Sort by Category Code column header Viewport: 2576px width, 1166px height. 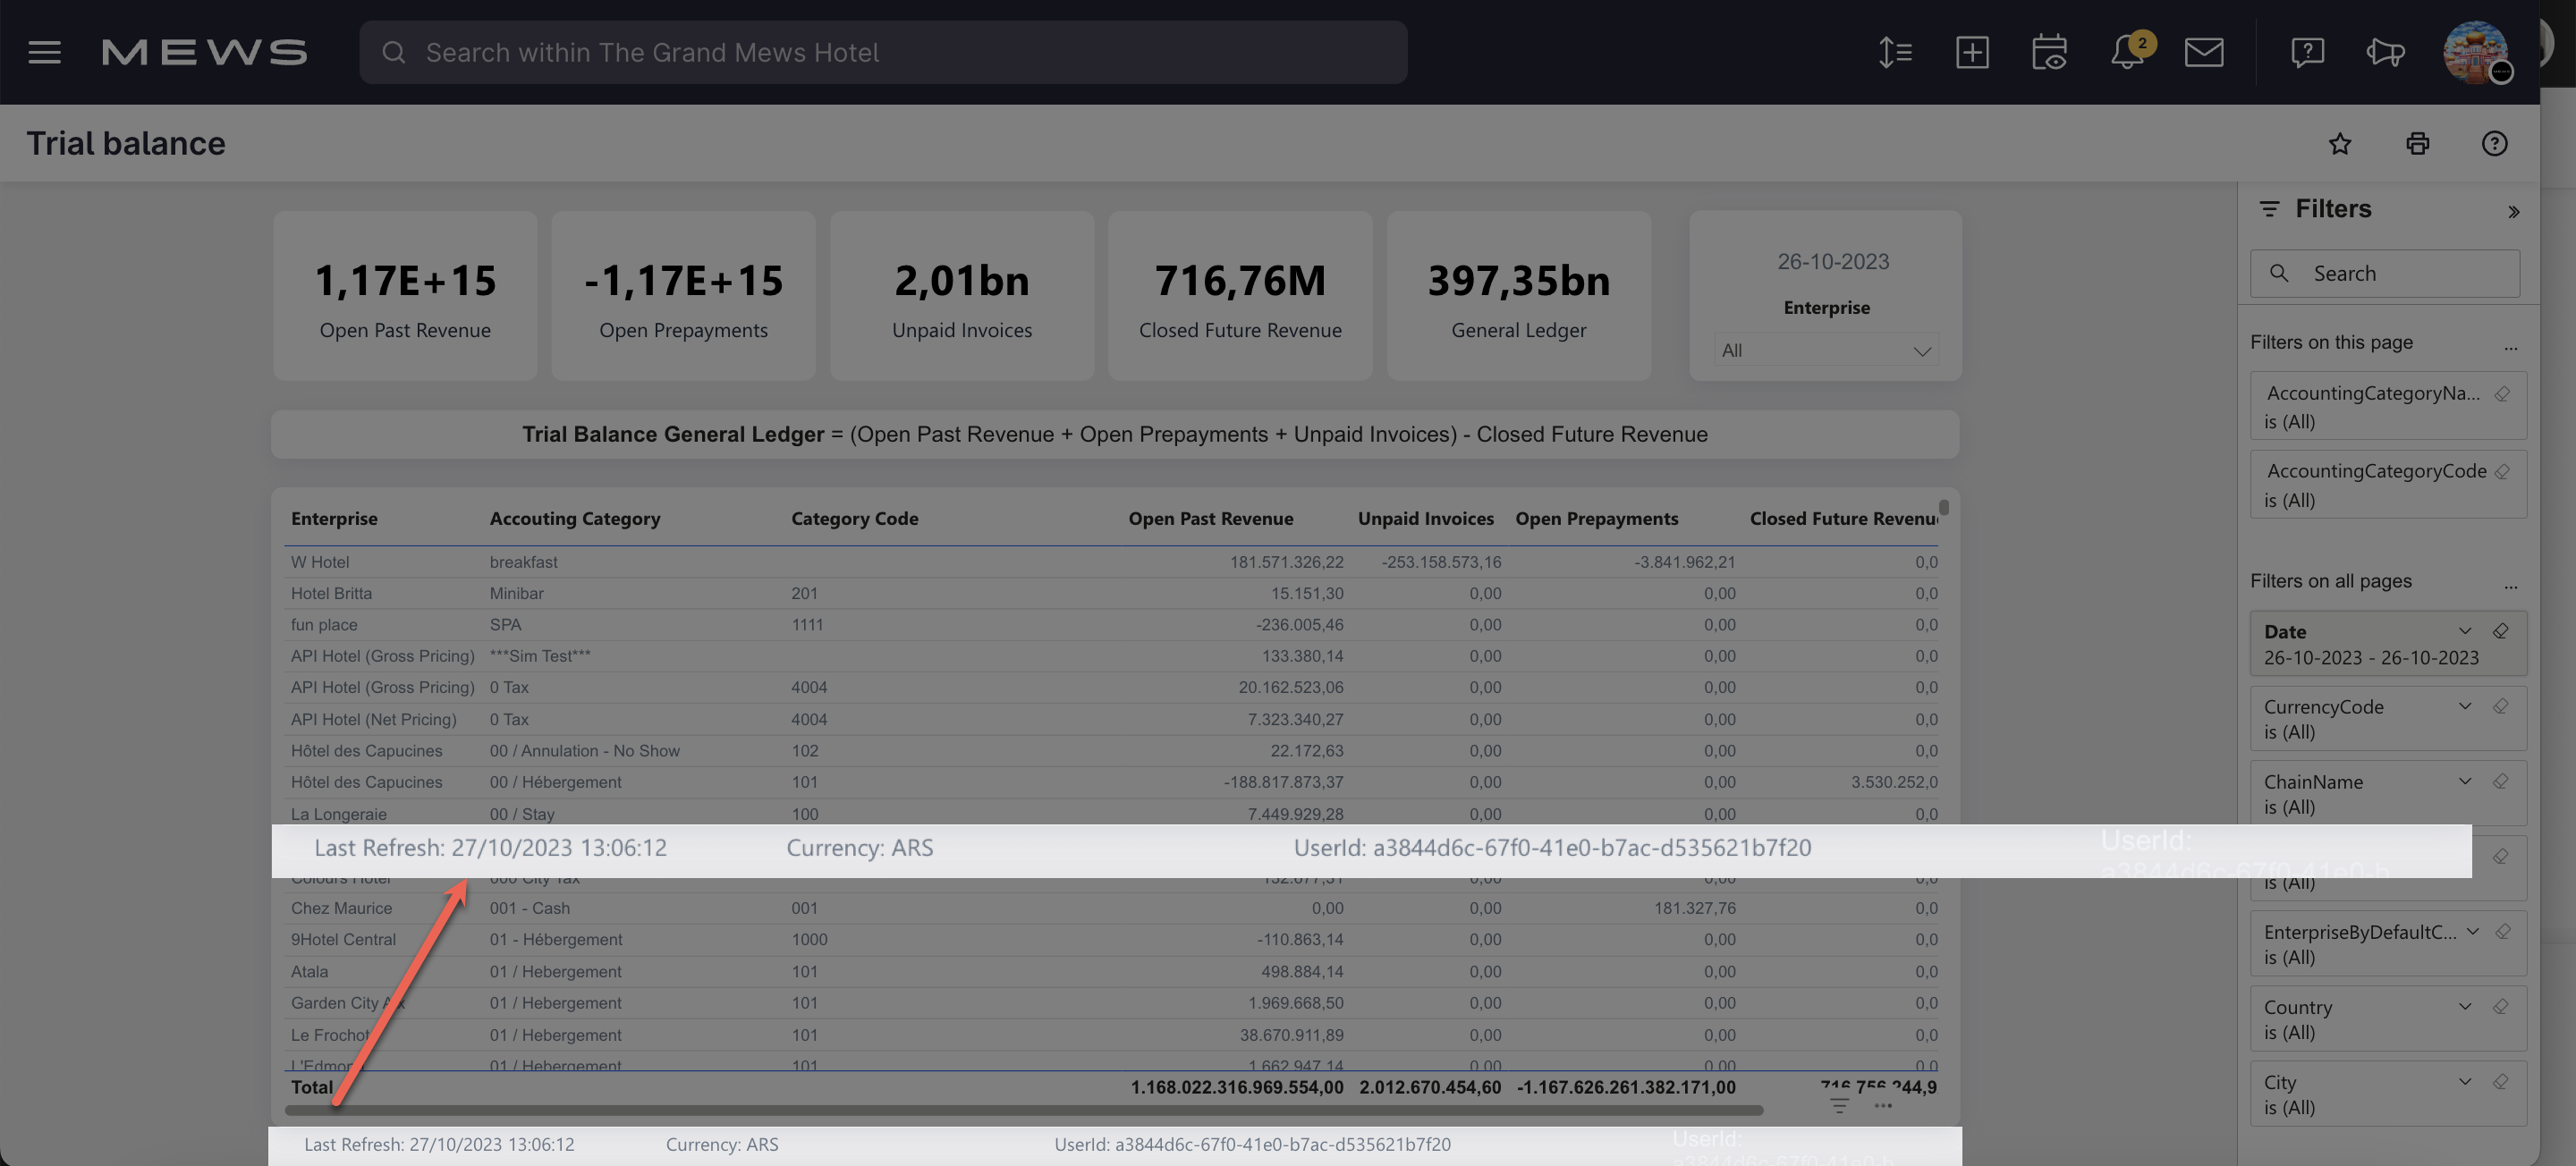[855, 518]
